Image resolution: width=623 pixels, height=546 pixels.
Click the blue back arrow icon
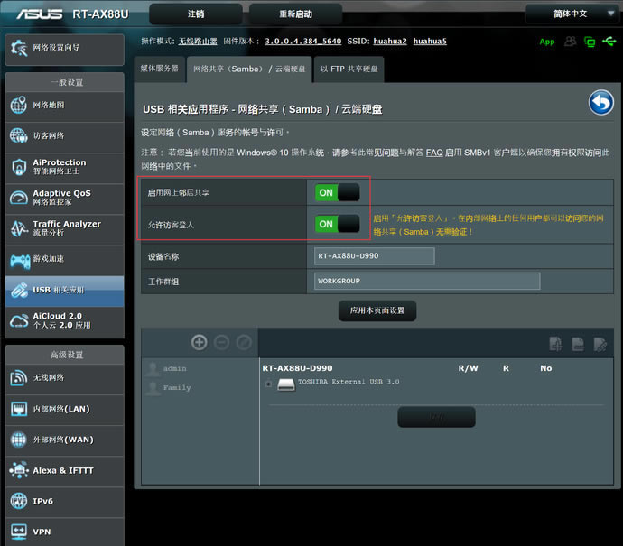click(600, 103)
